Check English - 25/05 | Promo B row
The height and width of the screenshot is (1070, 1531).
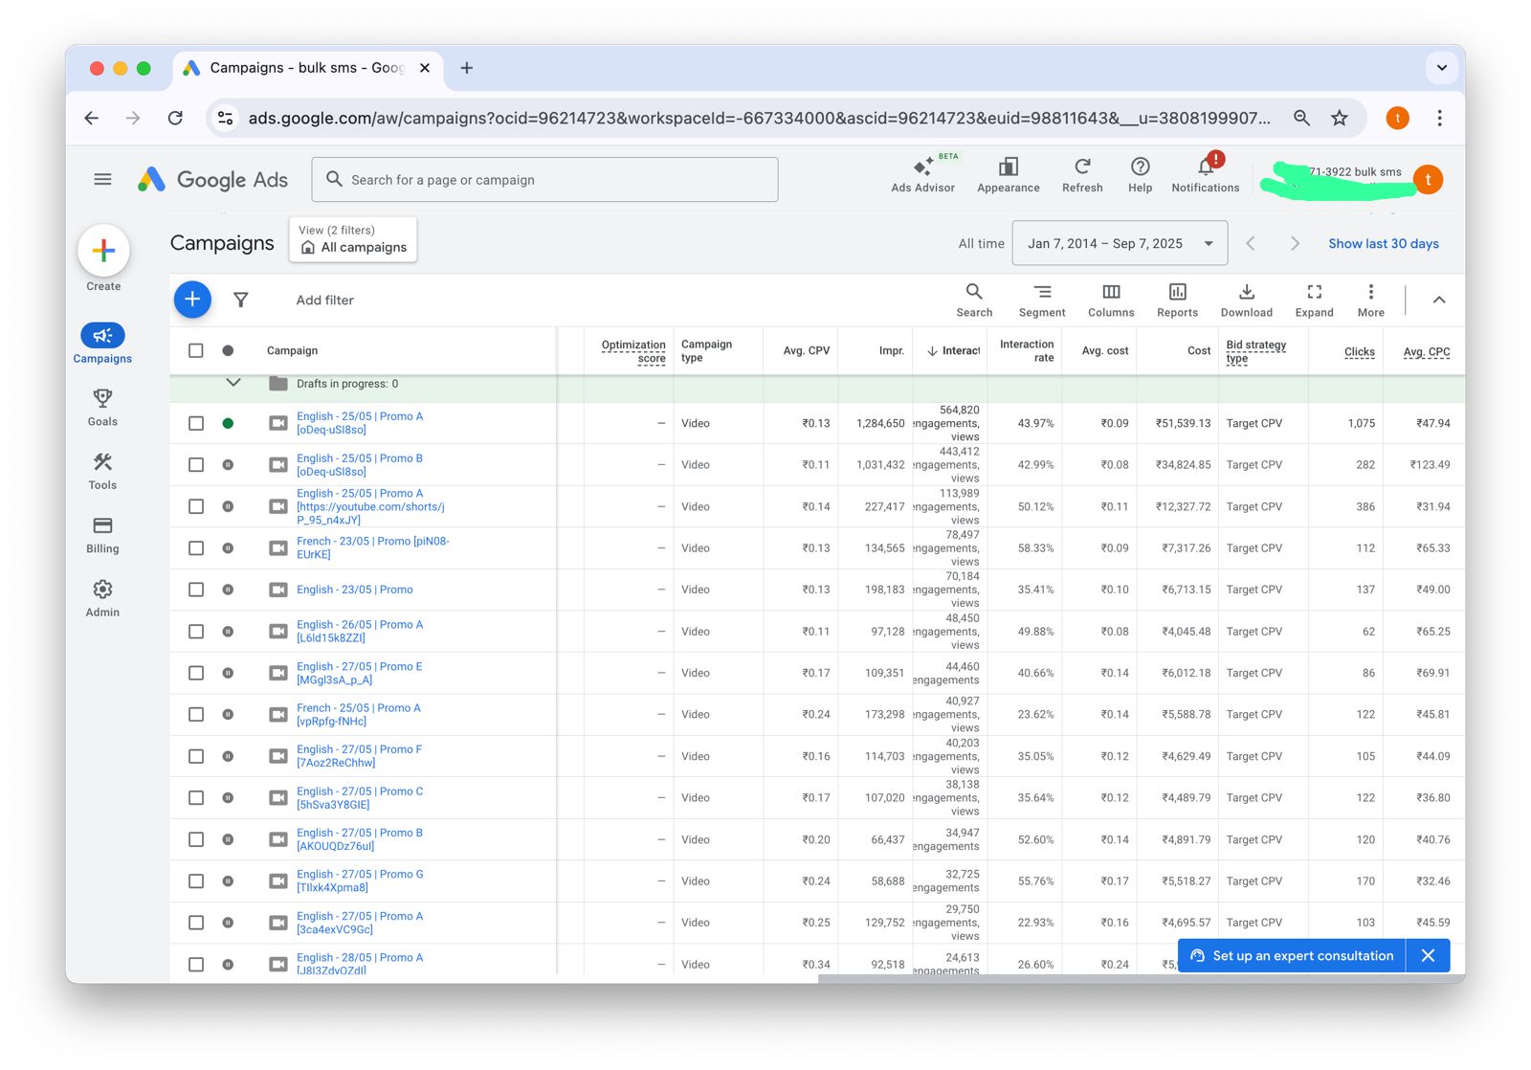point(196,464)
